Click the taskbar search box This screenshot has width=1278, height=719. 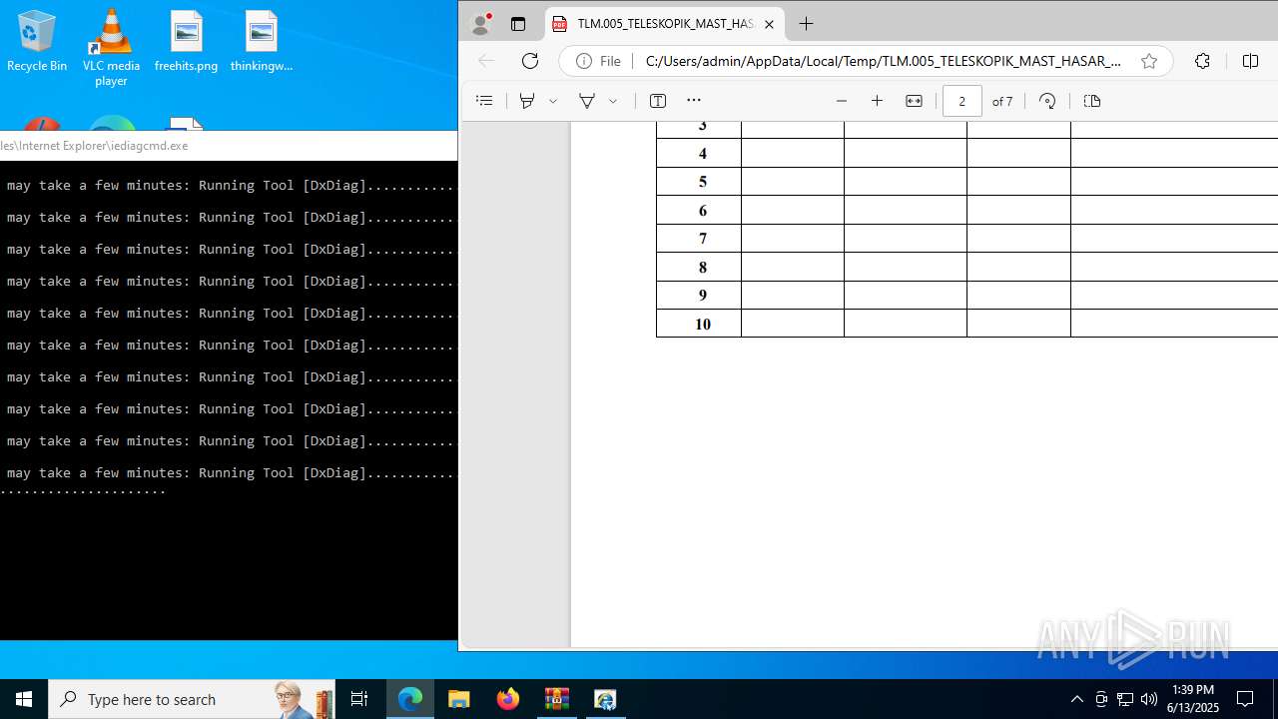(192, 699)
